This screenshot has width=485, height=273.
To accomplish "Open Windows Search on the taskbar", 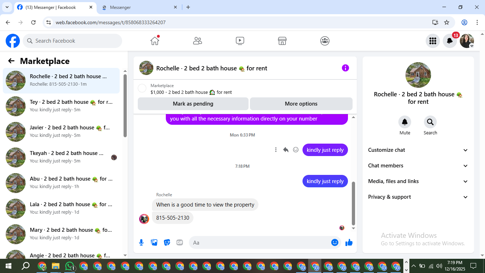I will point(26,266).
